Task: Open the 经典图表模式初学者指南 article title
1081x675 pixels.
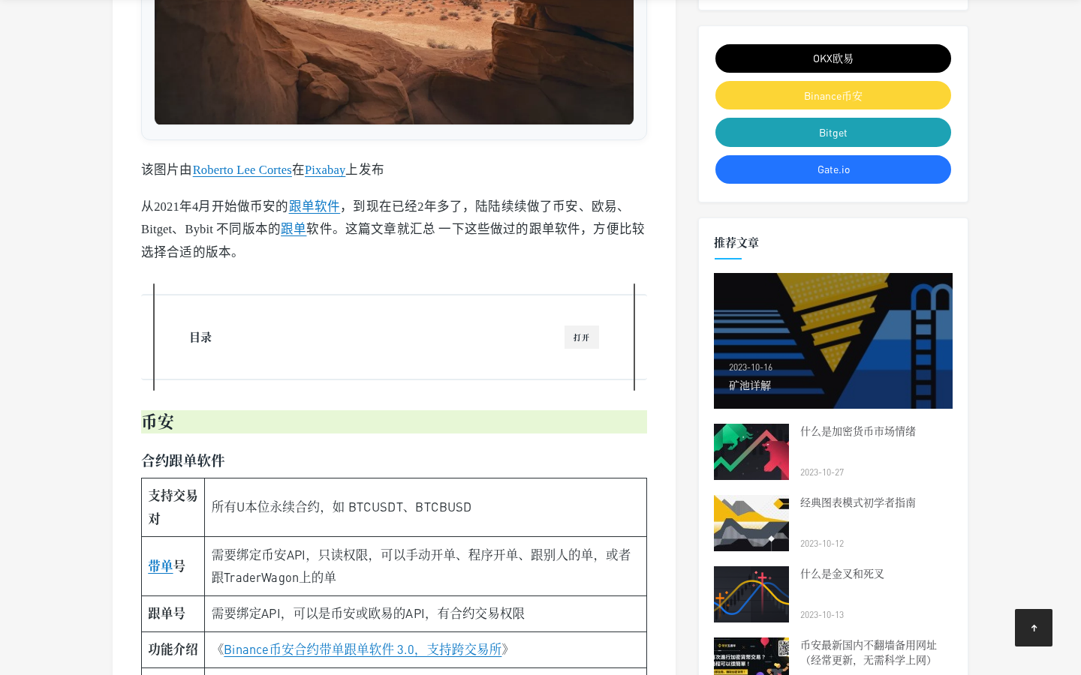Action: point(858,502)
